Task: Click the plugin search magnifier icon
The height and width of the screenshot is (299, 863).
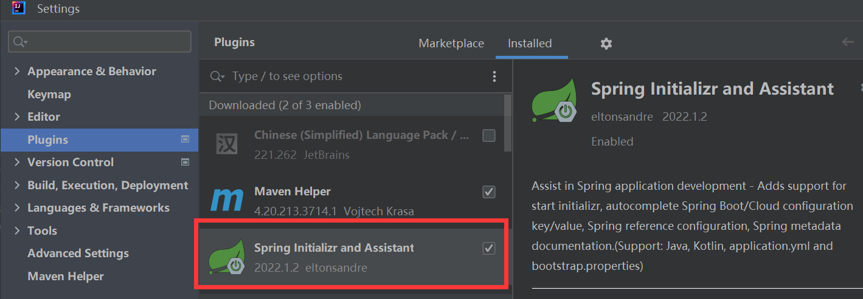Action: tap(217, 76)
